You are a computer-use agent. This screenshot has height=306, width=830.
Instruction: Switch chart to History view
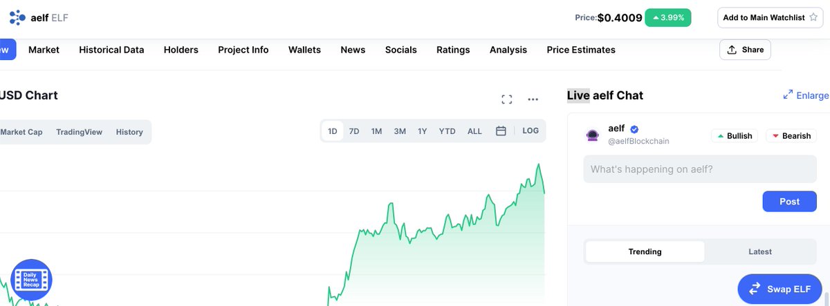pos(129,132)
